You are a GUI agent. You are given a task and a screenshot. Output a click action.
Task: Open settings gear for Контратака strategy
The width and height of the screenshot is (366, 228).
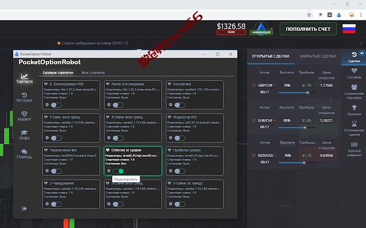tap(170, 105)
